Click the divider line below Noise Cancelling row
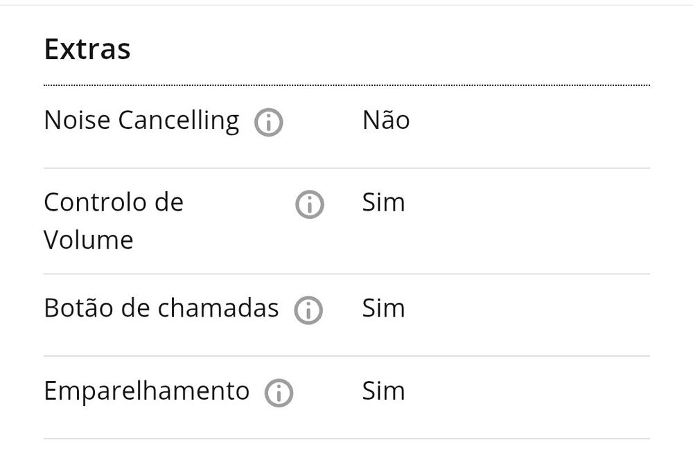Viewport: 693px width, 451px height. 346,168
